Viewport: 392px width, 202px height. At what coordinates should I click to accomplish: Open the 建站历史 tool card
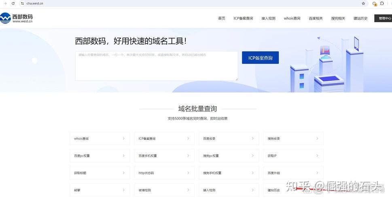point(293,190)
